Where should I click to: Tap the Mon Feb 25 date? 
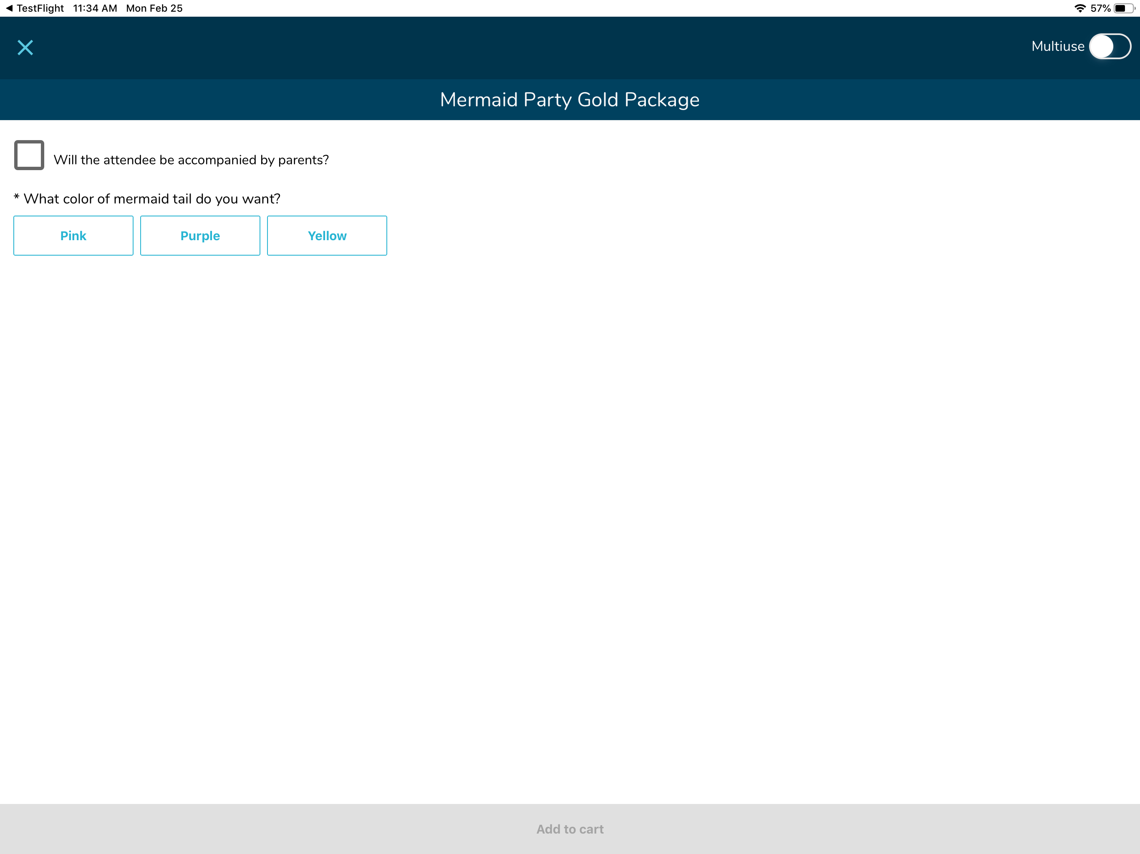pyautogui.click(x=154, y=8)
